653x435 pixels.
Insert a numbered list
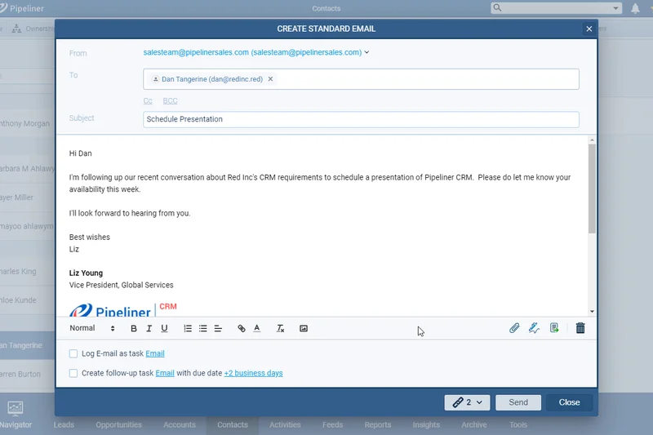(188, 328)
